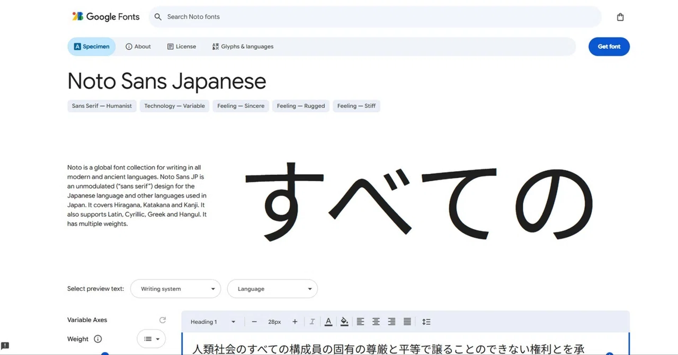Image resolution: width=678 pixels, height=355 pixels.
Task: Align preview text left
Action: 360,322
